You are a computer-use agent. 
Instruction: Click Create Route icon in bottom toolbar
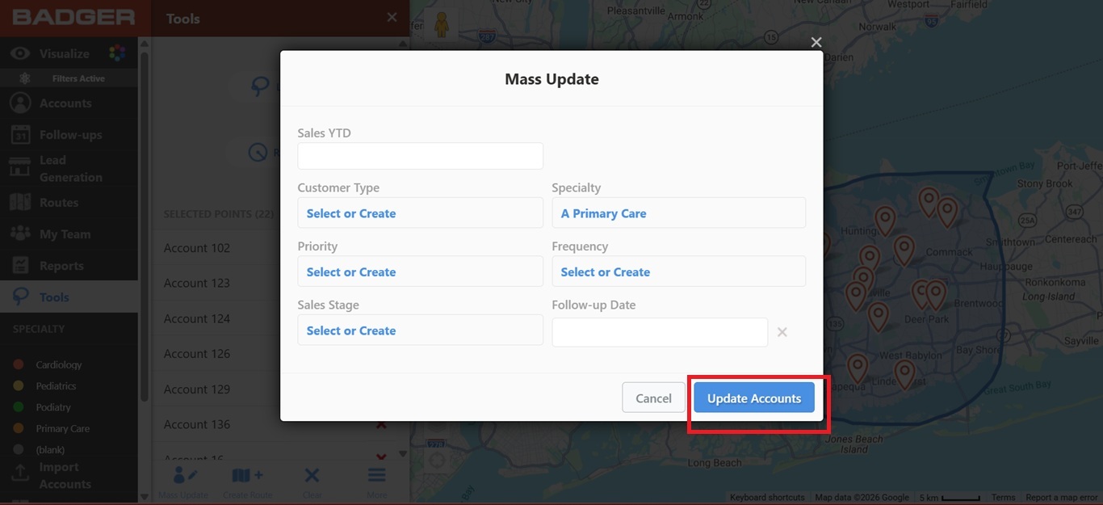pos(247,476)
